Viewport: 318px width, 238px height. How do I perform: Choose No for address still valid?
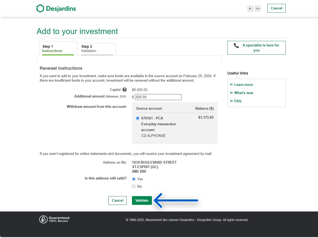[134, 186]
